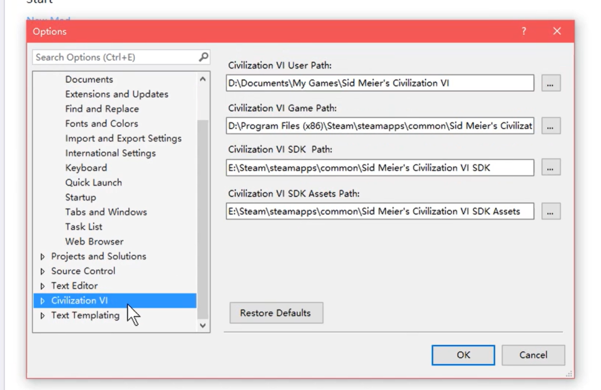
Task: Edit the Civilization VI SDK Path field
Action: (x=380, y=168)
